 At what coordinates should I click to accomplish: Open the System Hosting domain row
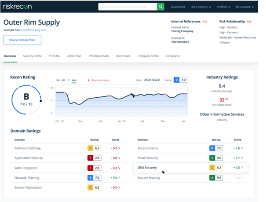click(191, 178)
